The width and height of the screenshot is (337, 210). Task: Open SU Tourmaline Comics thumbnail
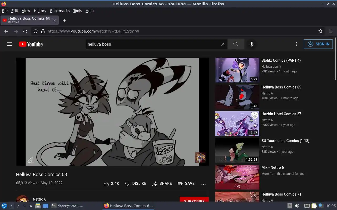click(x=237, y=150)
